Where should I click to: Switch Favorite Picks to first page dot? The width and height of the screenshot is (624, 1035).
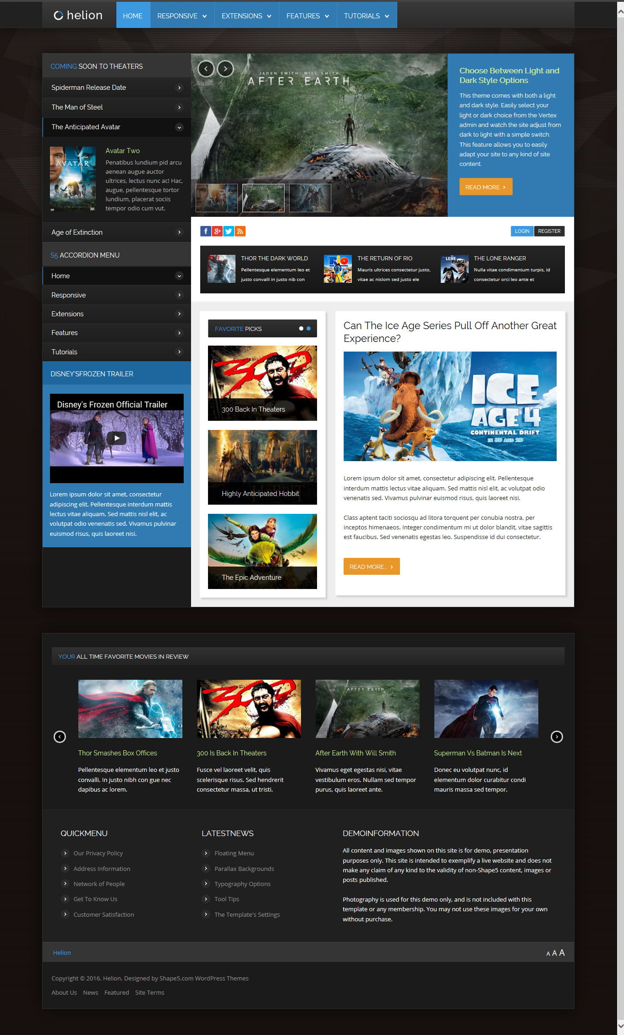click(301, 329)
